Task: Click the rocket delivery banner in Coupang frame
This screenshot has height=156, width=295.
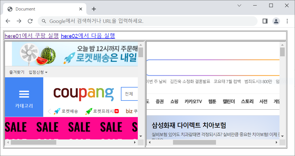Action: pyautogui.click(x=75, y=54)
